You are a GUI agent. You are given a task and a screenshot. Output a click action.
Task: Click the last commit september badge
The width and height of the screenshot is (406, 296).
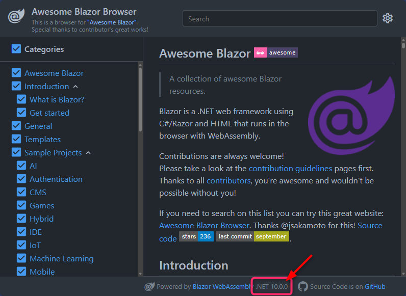coord(252,236)
